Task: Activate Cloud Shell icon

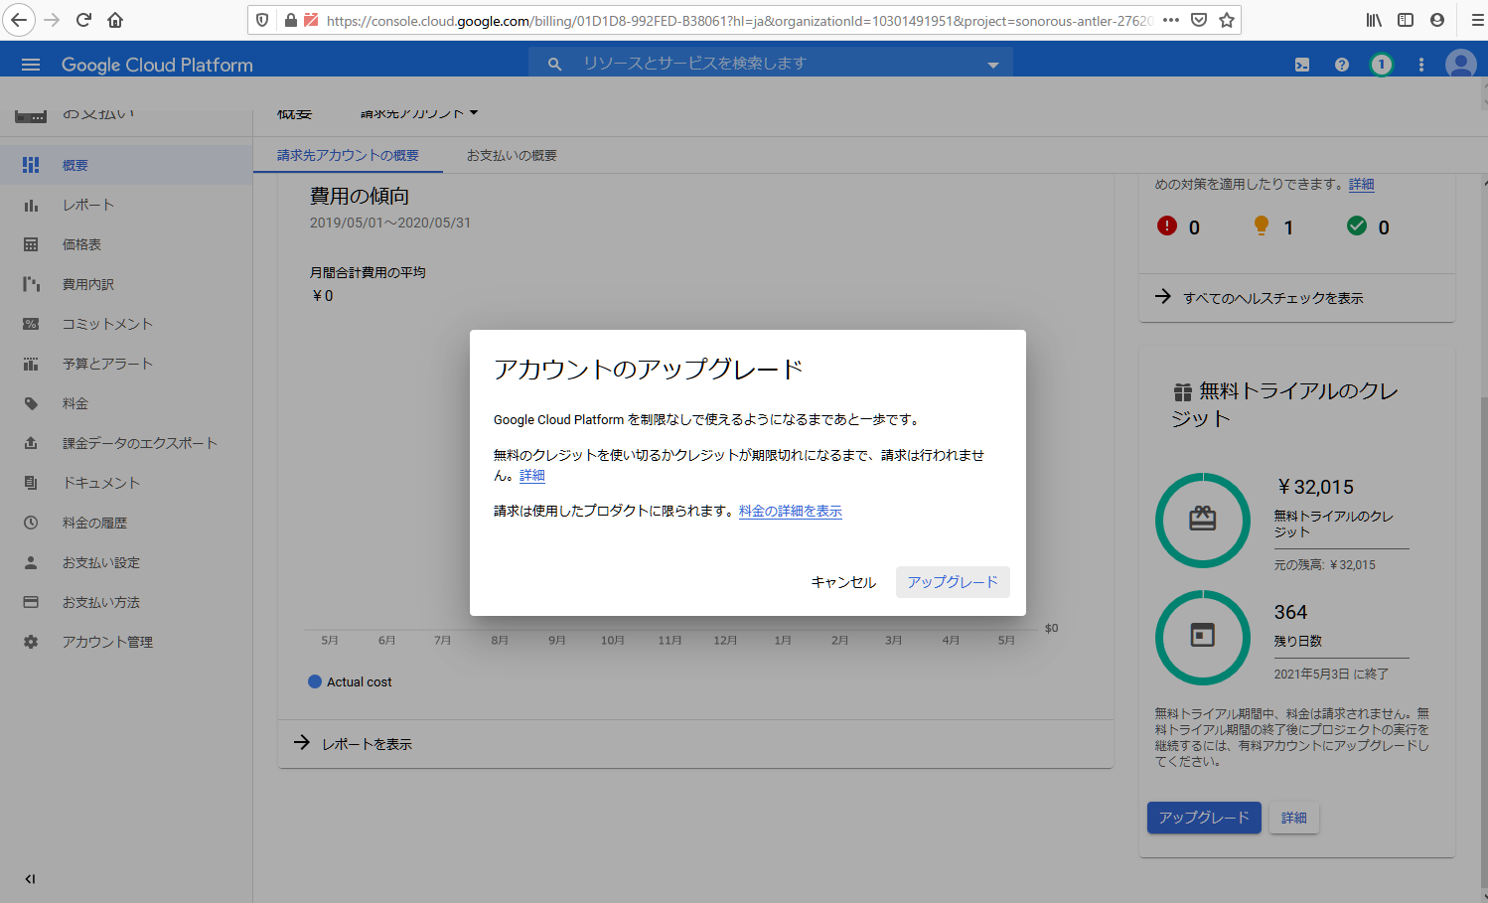Action: (1302, 65)
